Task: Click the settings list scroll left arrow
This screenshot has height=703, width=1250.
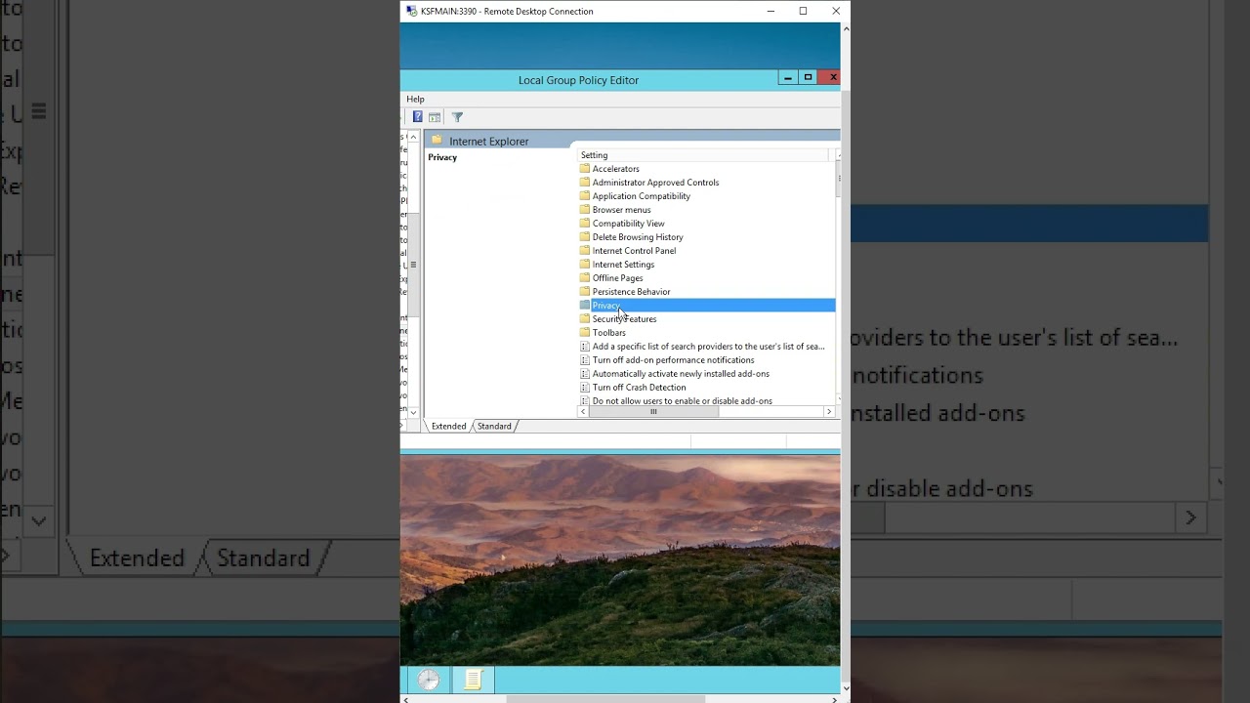Action: click(x=584, y=412)
